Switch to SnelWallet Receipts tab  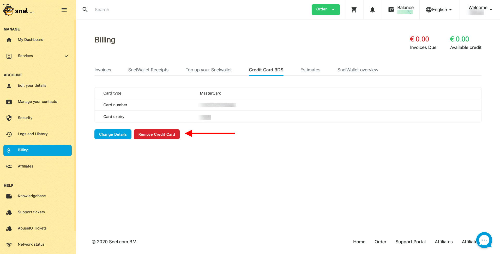click(x=148, y=70)
